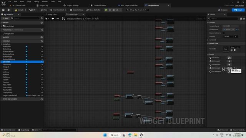Click the Save blueprint icon in the toolbar

point(3,10)
